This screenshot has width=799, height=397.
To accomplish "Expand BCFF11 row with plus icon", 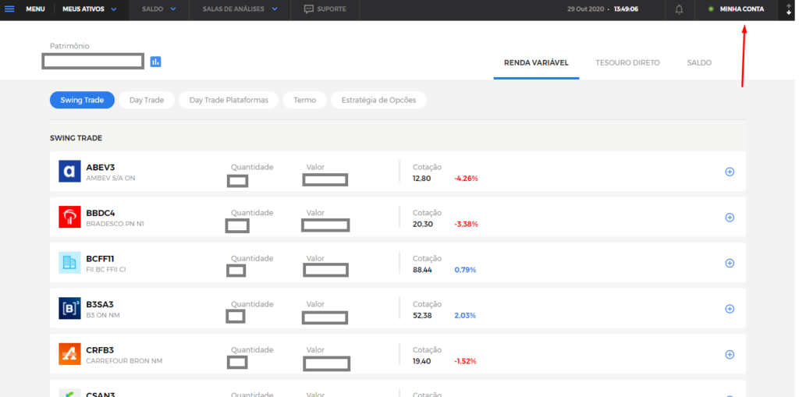I will tap(730, 263).
